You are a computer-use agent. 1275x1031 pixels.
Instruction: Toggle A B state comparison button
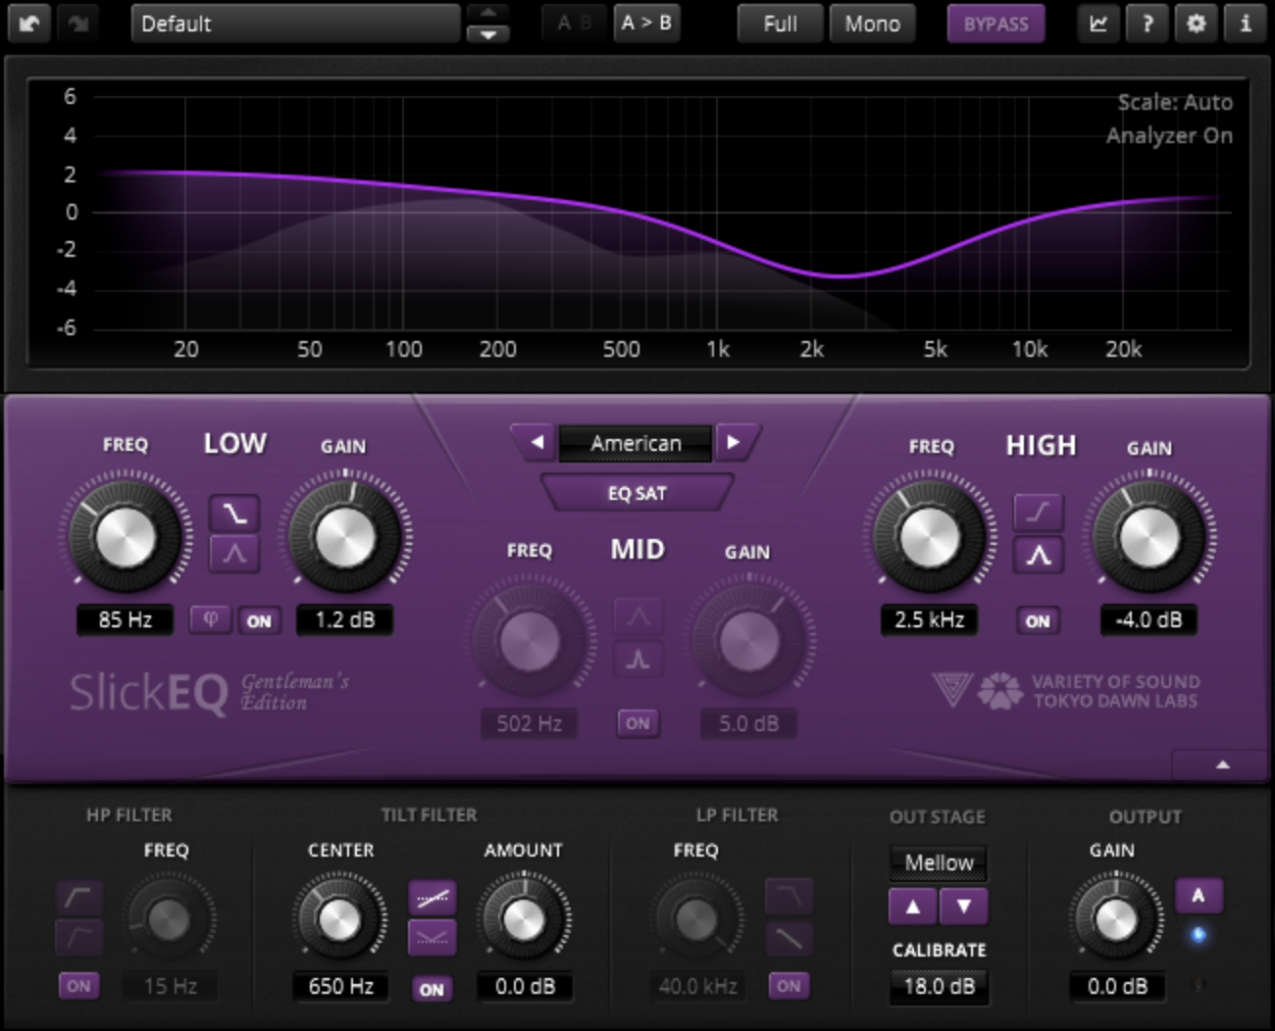[575, 24]
